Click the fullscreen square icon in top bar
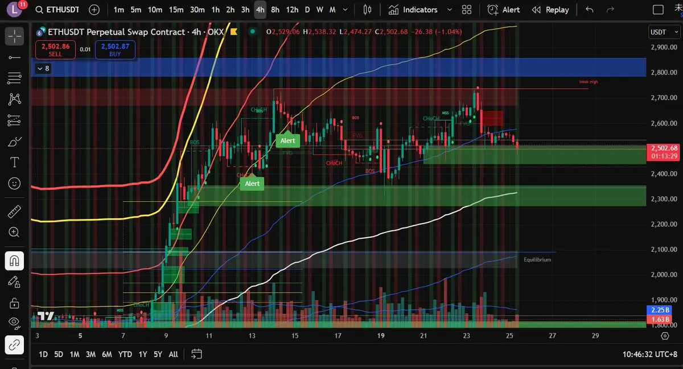The image size is (683, 369). click(657, 10)
